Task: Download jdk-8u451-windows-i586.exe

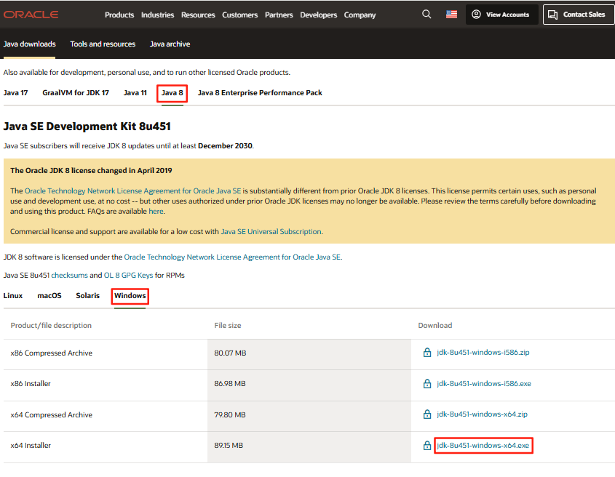Action: 484,384
